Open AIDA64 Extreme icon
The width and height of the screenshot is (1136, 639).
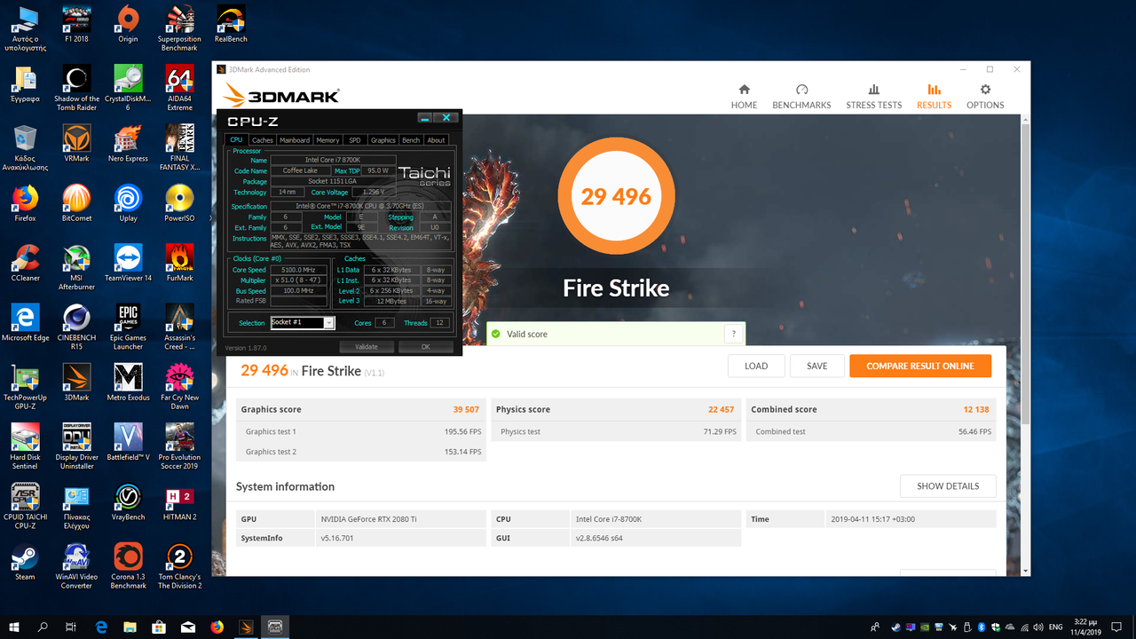tap(179, 88)
